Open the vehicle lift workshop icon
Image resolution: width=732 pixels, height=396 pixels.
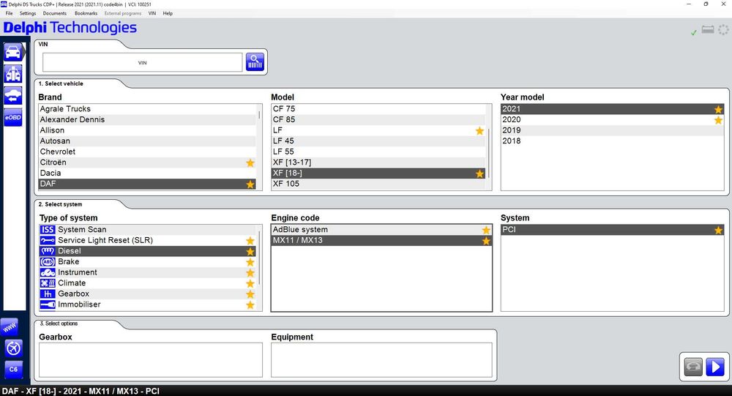pos(13,74)
